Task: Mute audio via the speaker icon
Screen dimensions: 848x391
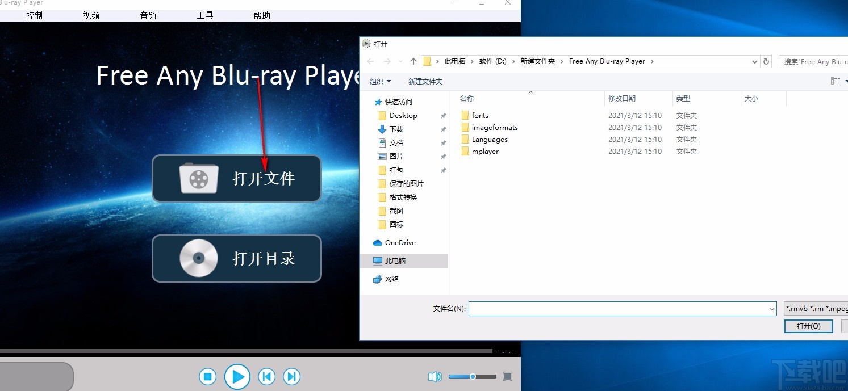Action: coord(435,376)
